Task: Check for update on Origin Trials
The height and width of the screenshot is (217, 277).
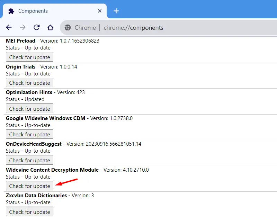Action: coord(29,83)
